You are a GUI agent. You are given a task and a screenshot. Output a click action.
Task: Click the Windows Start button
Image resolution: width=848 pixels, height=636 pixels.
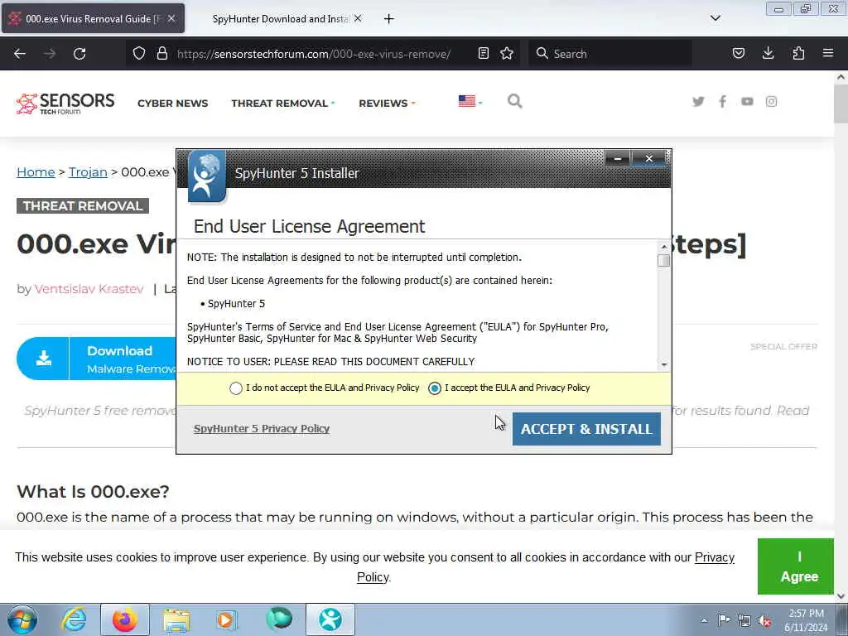click(x=22, y=619)
